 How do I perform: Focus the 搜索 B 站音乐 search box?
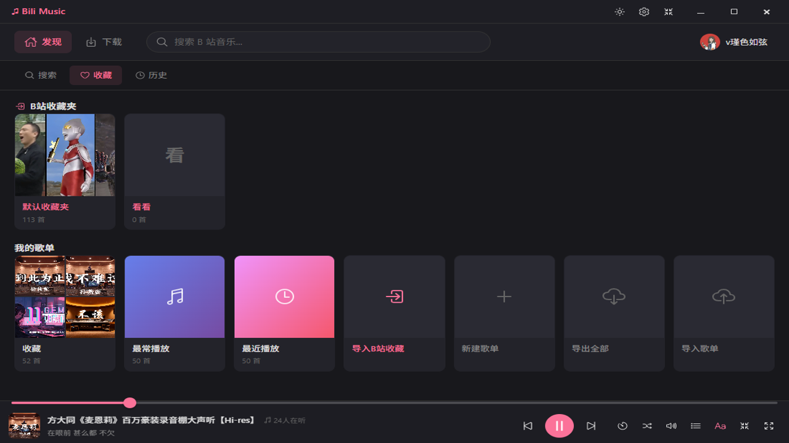point(318,42)
